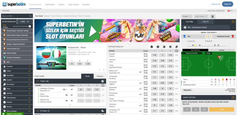Switch to the Canlı TV tab
The height and width of the screenshot is (115, 237).
[x=206, y=22]
